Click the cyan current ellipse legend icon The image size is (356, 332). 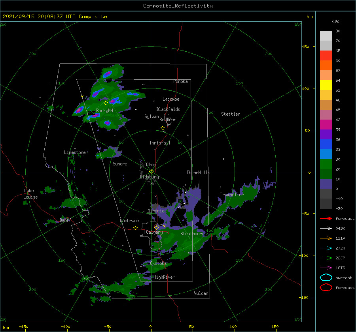coord(326,278)
